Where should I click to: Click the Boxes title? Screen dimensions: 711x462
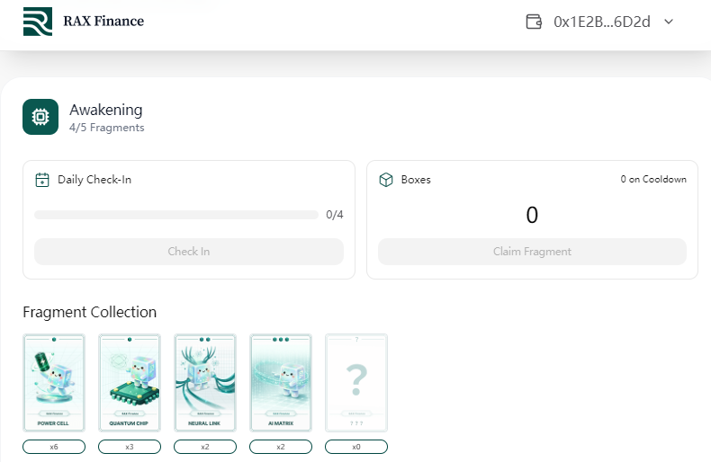pyautogui.click(x=416, y=180)
